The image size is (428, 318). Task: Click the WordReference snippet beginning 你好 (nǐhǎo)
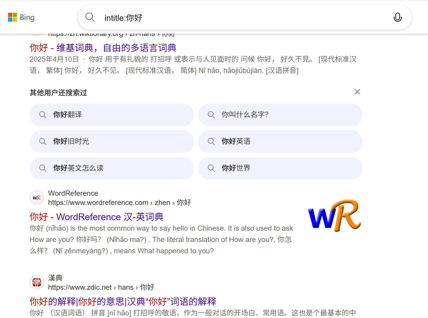pyautogui.click(x=161, y=239)
